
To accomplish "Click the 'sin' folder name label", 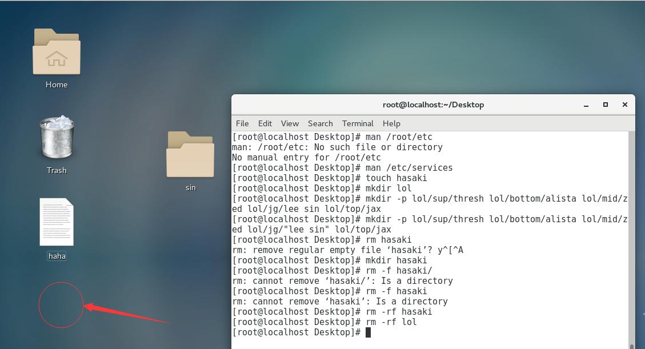I will [190, 187].
